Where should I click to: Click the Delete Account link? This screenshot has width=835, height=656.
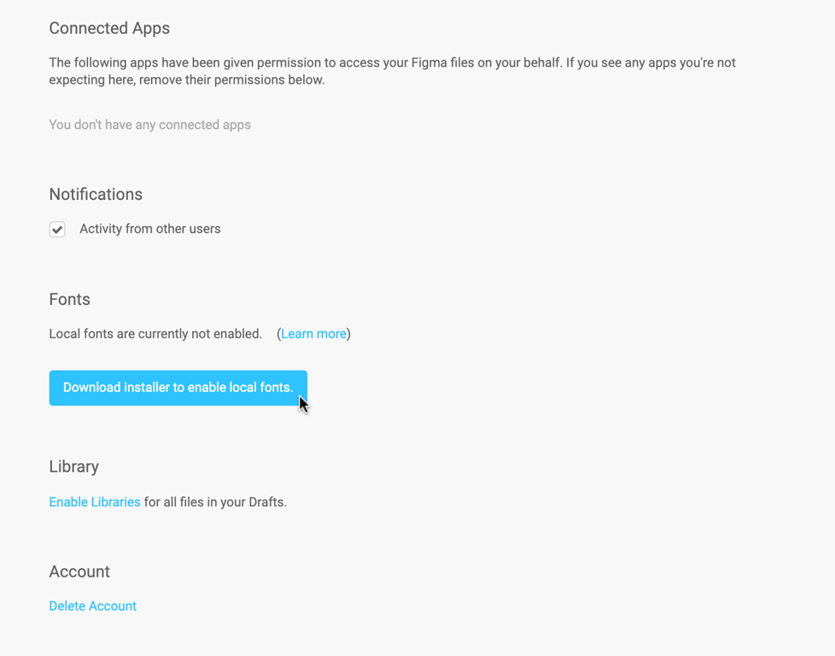click(92, 606)
